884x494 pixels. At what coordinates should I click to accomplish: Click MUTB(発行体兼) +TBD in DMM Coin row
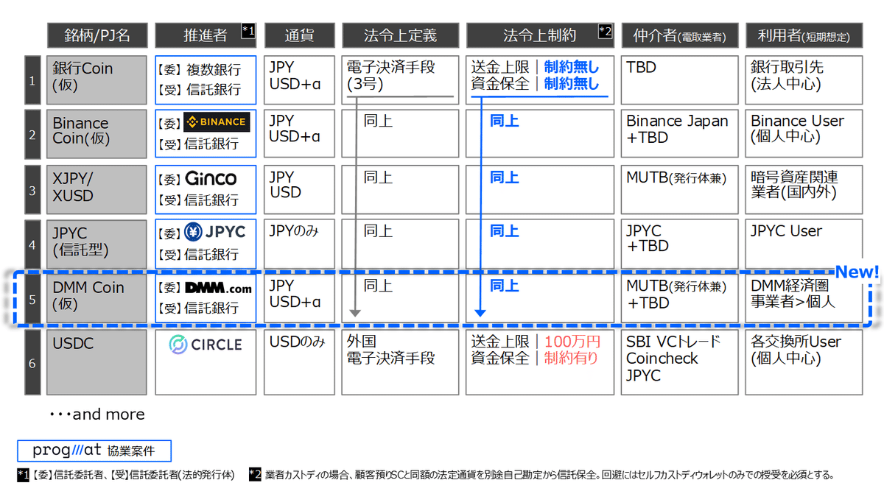(679, 298)
